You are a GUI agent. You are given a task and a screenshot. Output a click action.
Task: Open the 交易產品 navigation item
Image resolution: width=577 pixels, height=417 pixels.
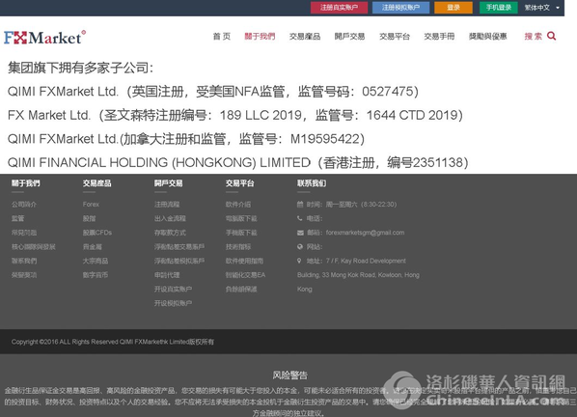(x=305, y=36)
